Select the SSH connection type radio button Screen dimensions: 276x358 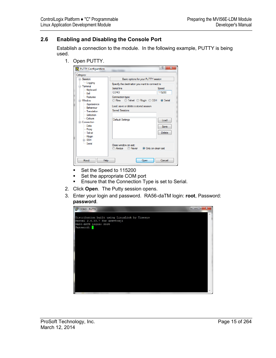(150, 101)
